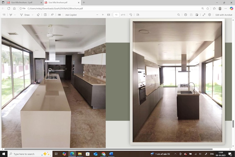This screenshot has height=157, width=235.
Task: Open the table of contents panel
Action: 4,15
